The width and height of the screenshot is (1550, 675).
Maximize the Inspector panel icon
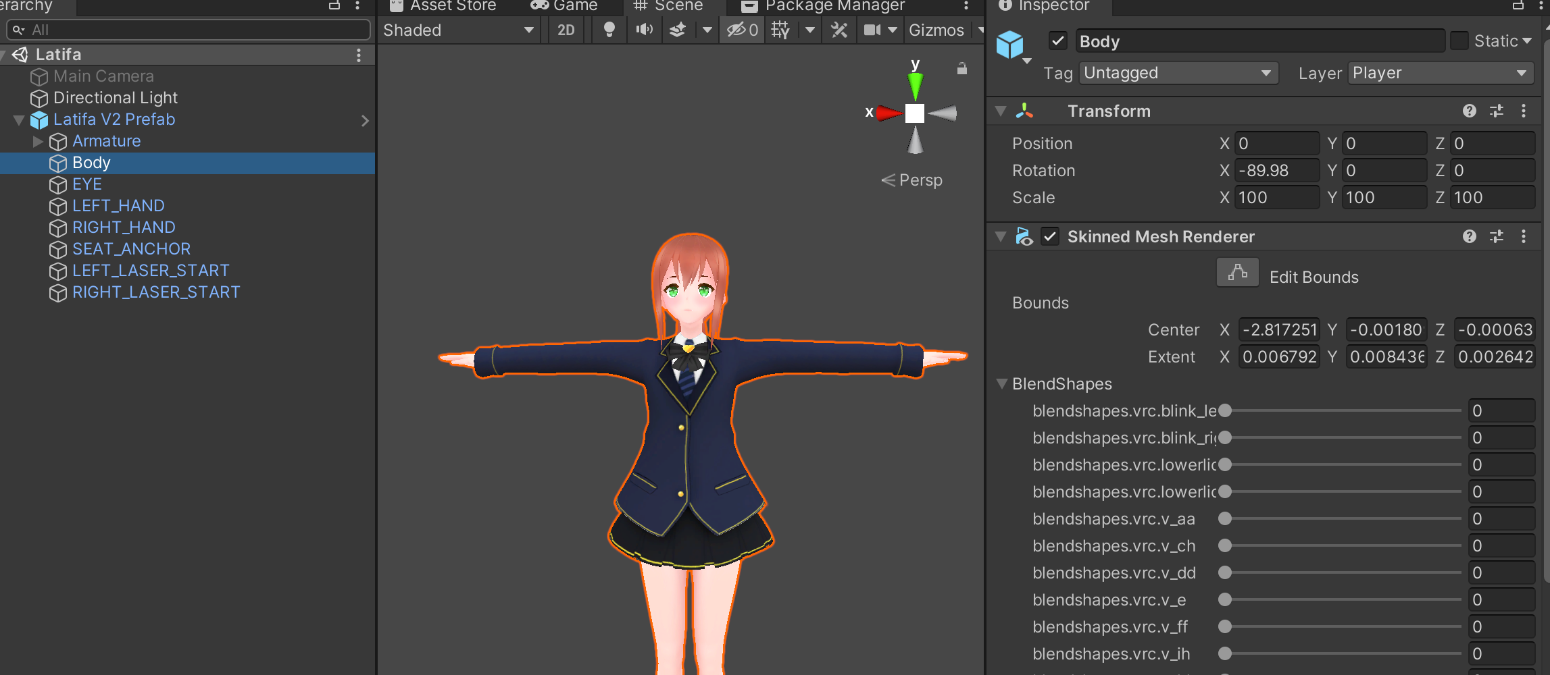tap(1518, 5)
